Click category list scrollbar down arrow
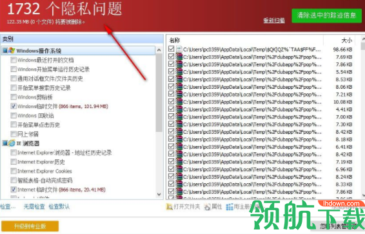Viewport: 365px width, 234px height. coord(159,194)
